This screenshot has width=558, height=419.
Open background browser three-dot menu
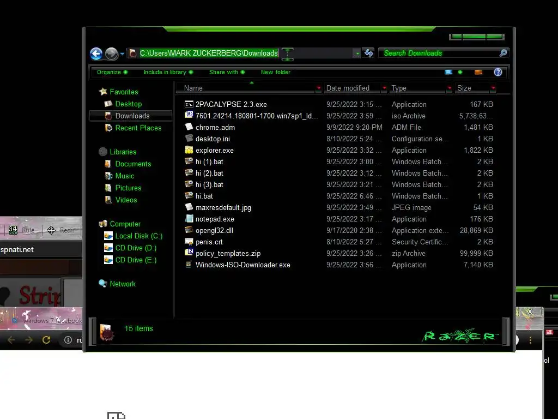(530, 340)
